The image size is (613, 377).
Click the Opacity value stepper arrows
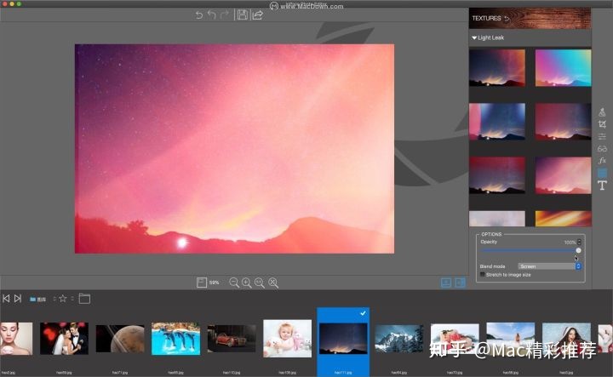click(x=581, y=243)
